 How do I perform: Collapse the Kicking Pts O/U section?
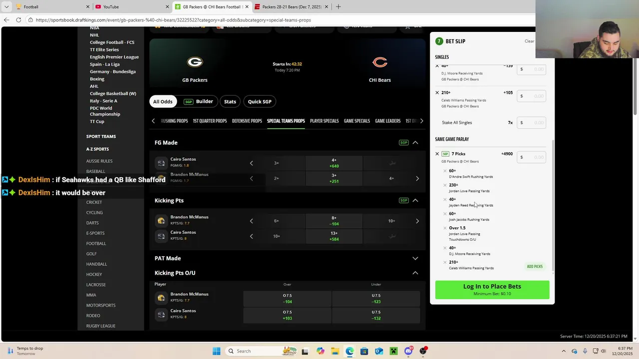click(415, 273)
